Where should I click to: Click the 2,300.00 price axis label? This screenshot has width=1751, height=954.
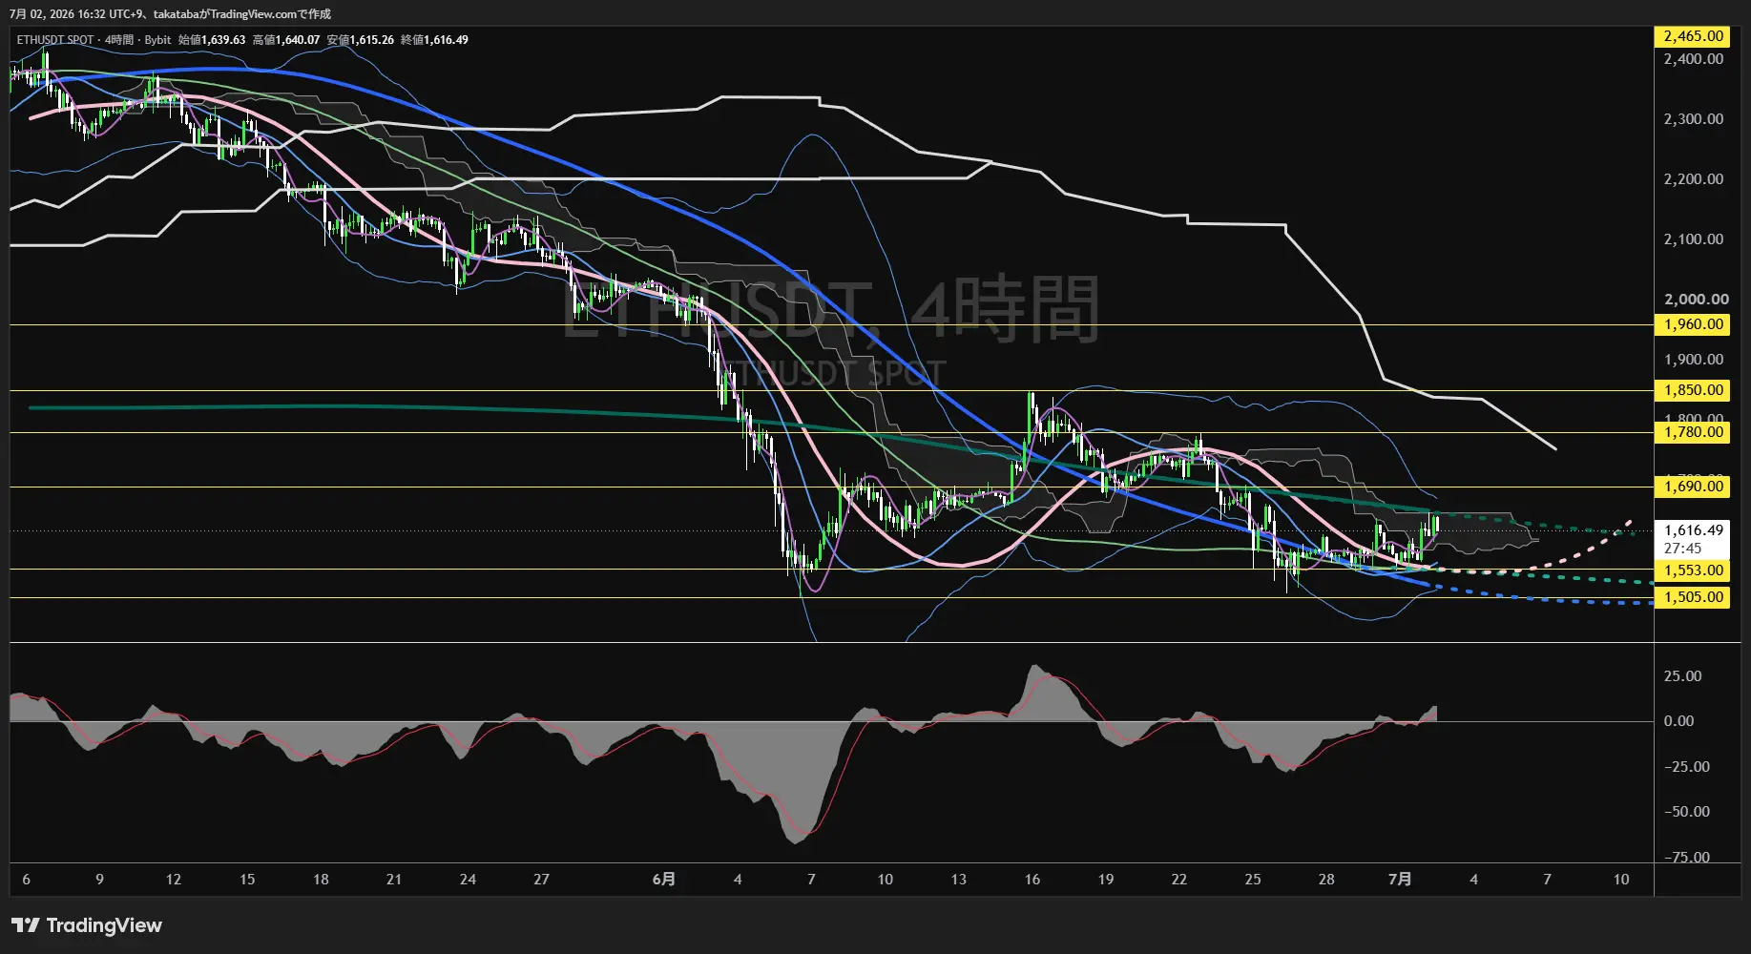point(1693,119)
